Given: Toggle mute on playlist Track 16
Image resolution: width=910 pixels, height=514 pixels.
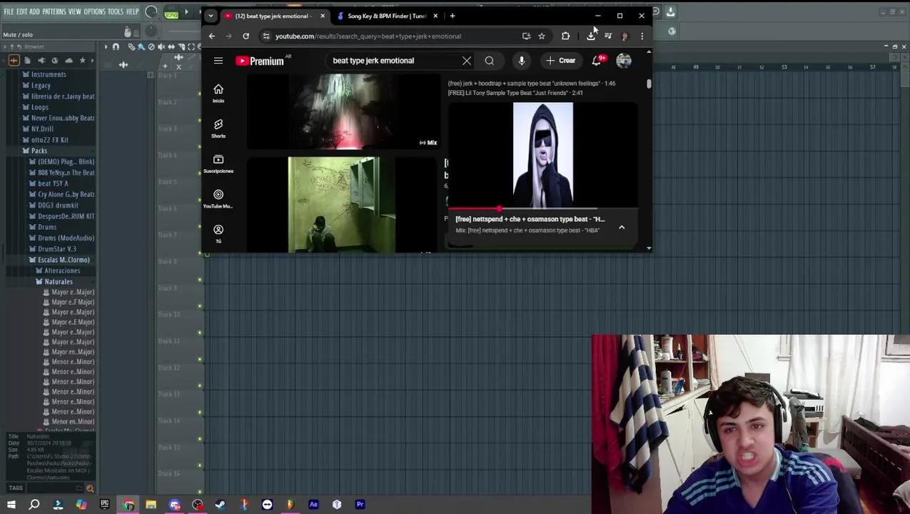Looking at the screenshot, I should tap(200, 491).
